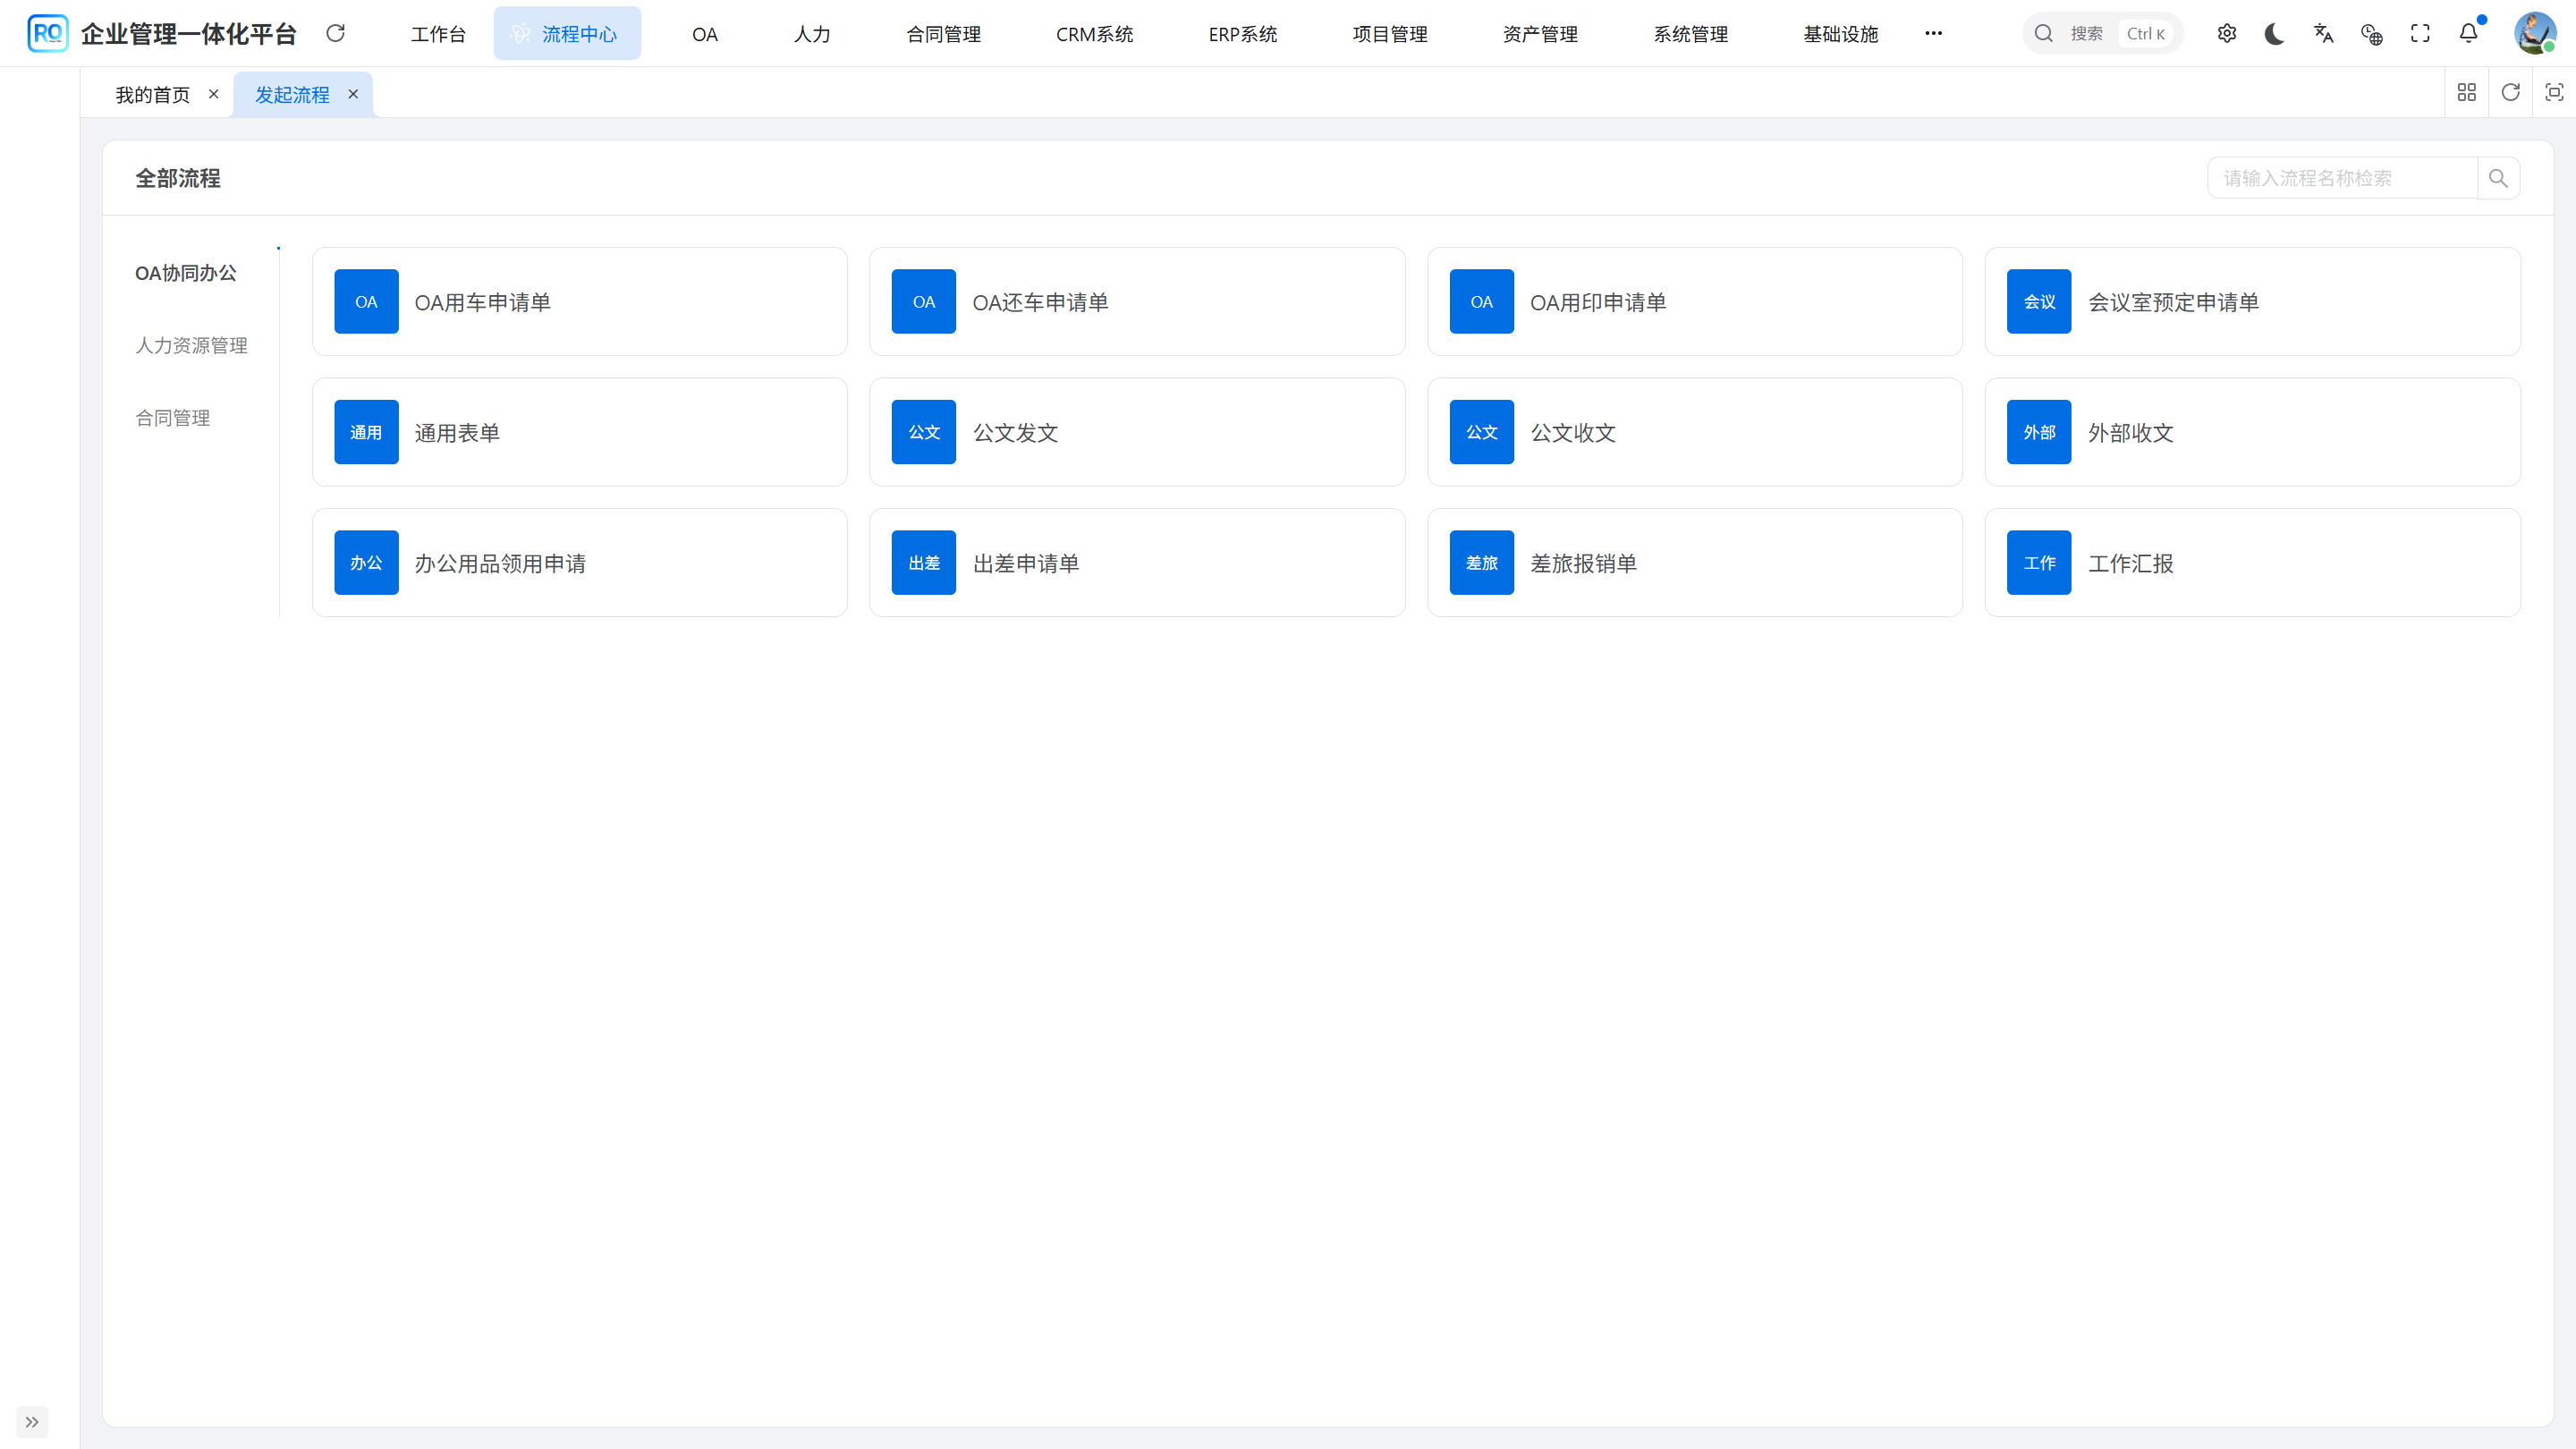Viewport: 2576px width, 1449px height.
Task: Close the 发起流程 tab
Action: [353, 94]
